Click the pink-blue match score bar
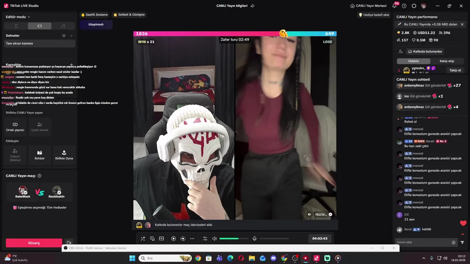470x264 pixels. 235,34
